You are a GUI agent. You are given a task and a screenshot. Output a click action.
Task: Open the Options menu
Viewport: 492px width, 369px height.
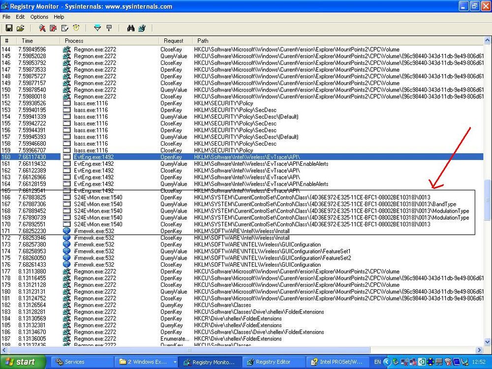point(39,17)
